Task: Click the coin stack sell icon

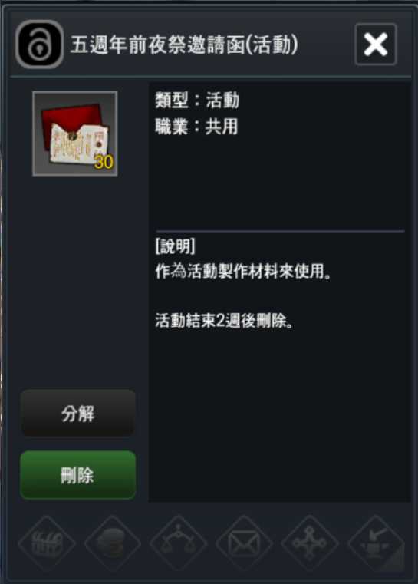Action: click(113, 543)
